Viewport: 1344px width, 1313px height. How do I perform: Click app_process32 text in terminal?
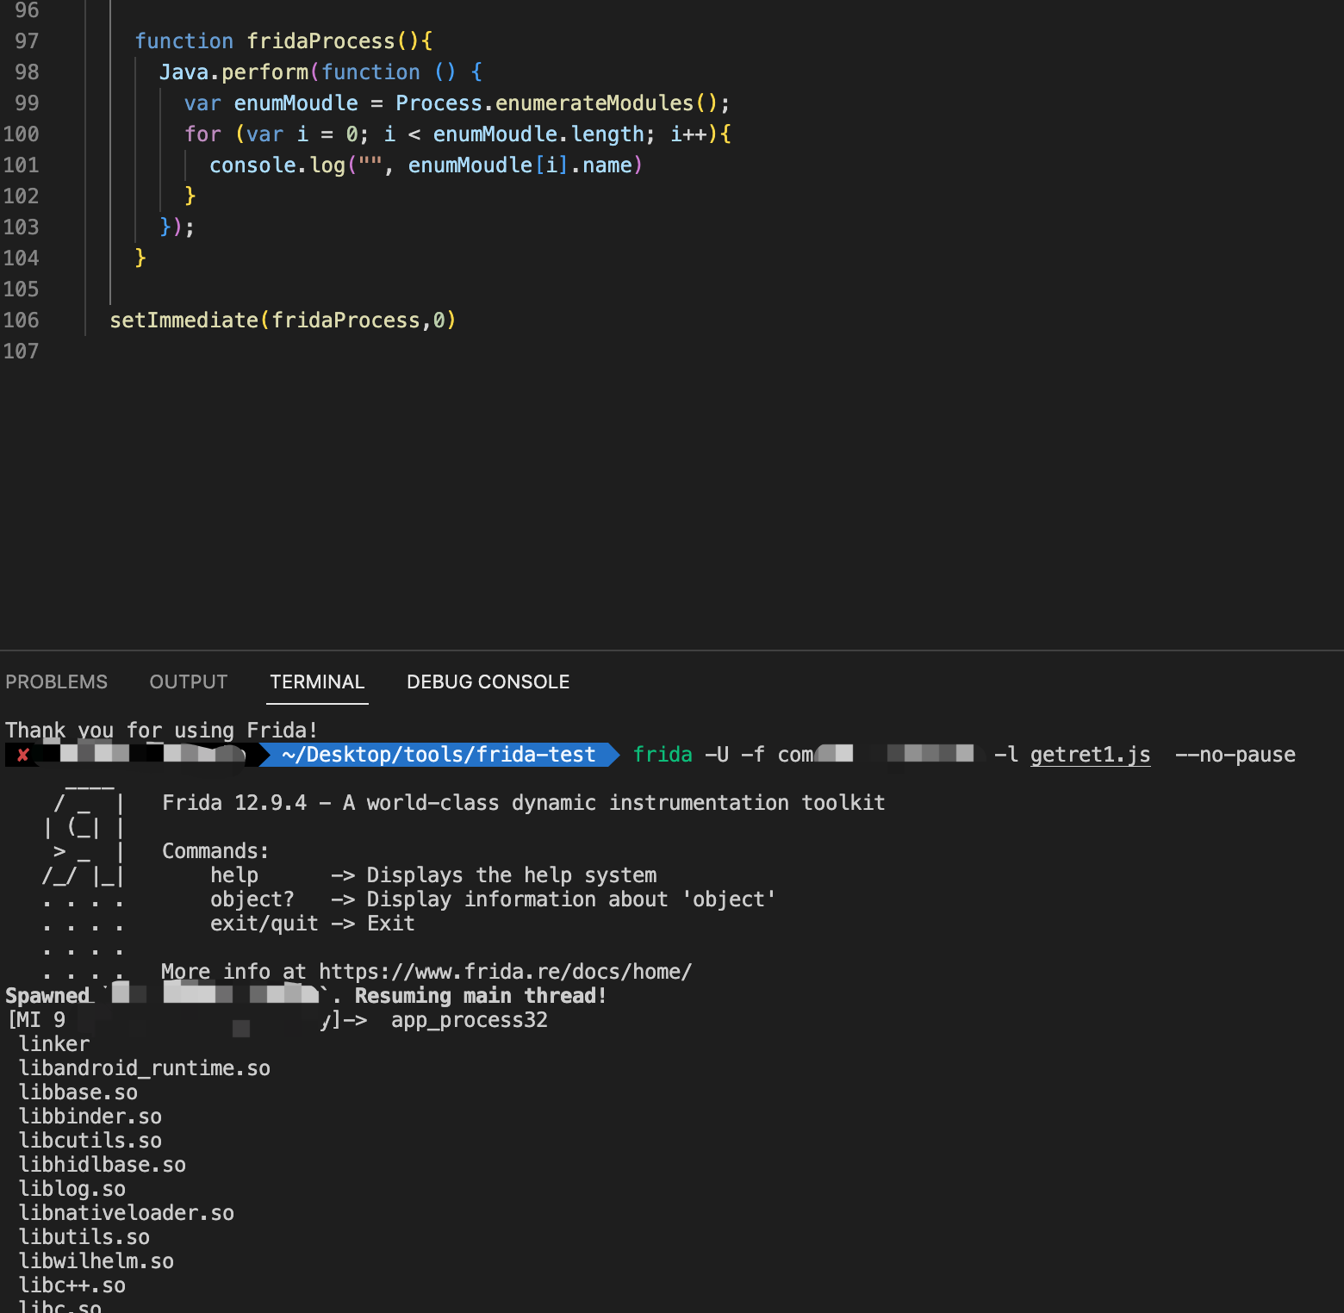click(470, 1020)
